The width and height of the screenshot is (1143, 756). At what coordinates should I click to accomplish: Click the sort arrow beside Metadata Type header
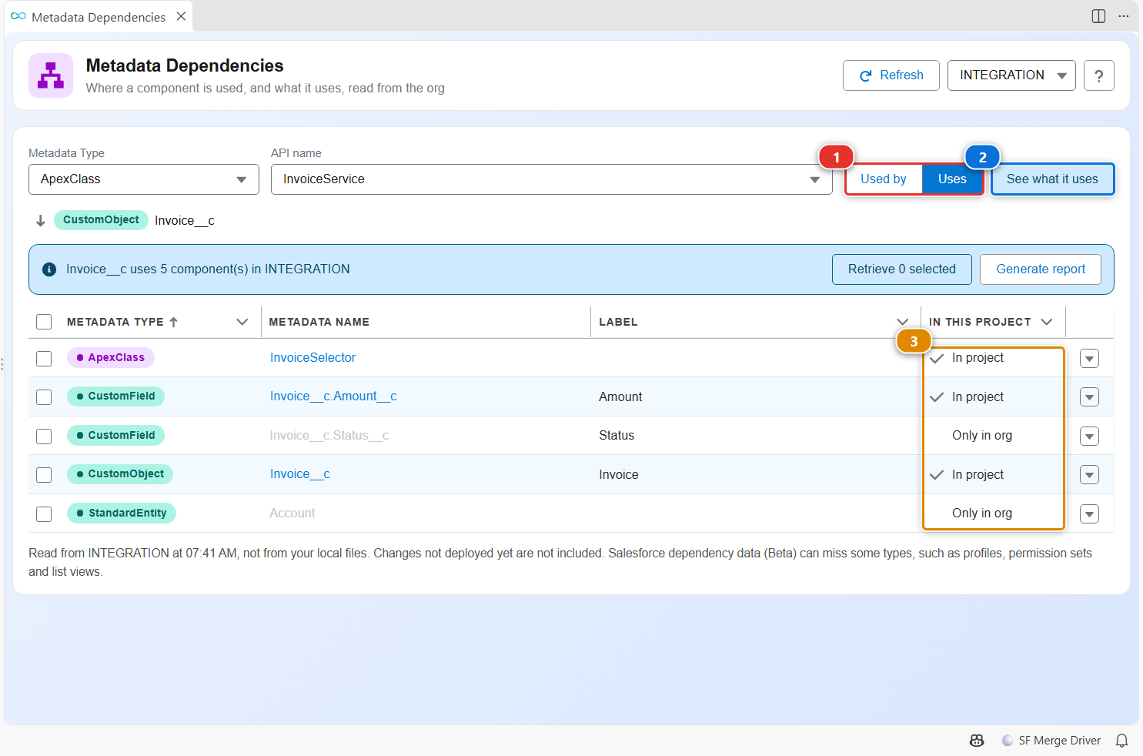click(x=174, y=322)
